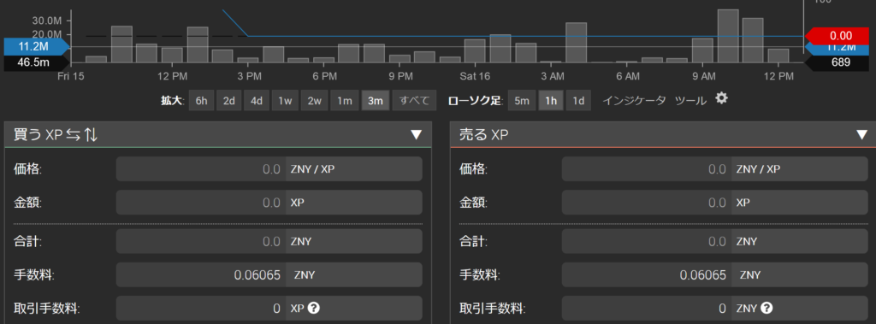Click the 売る XP panel title
The image size is (876, 324).
(483, 134)
